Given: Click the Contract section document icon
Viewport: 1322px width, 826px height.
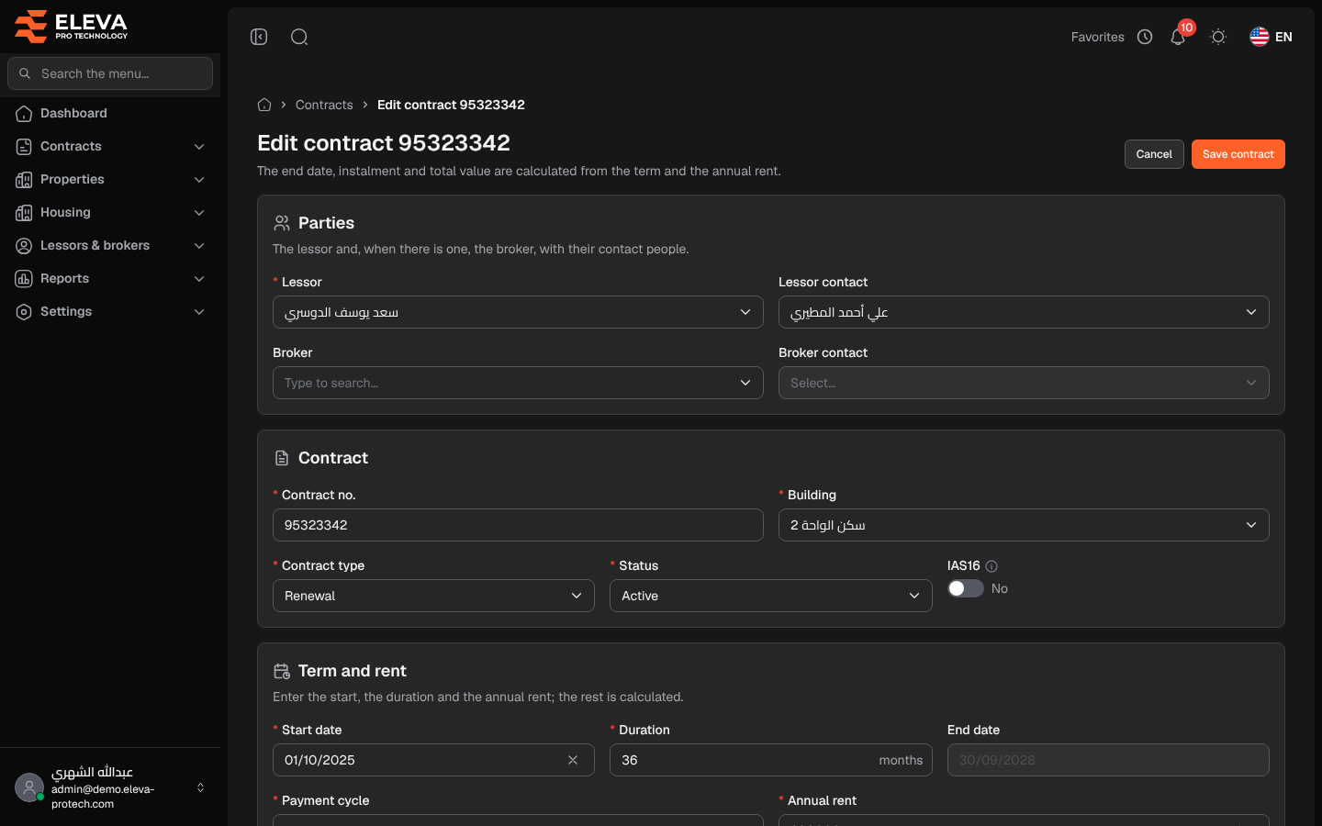Looking at the screenshot, I should [x=282, y=458].
